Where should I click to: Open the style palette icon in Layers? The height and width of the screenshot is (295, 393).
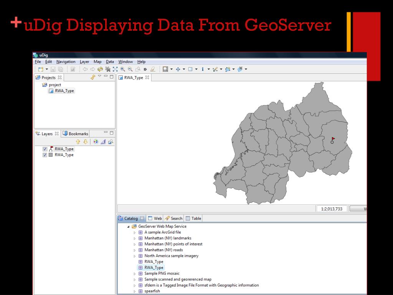point(96,142)
